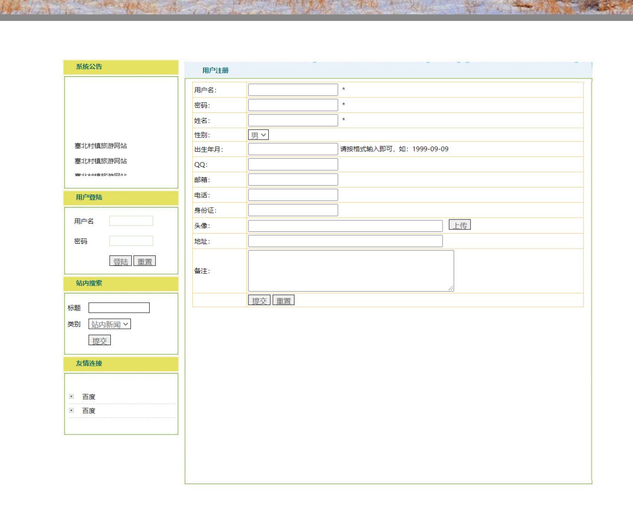Click the 出生年月 input field
The image size is (633, 523).
[293, 149]
